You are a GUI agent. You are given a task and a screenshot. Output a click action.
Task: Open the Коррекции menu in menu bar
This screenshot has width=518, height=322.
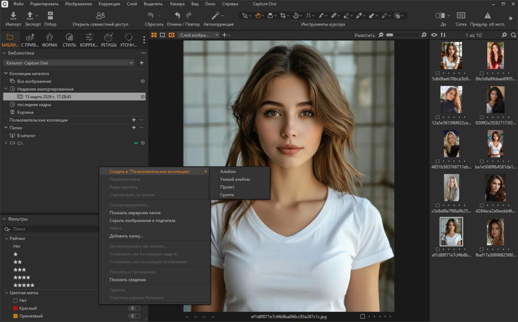[109, 4]
